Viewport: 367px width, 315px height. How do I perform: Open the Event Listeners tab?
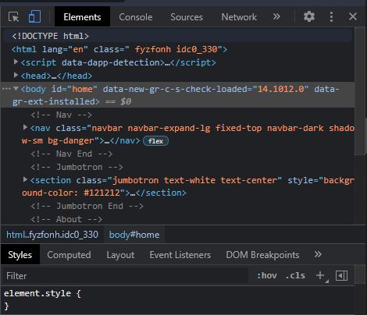click(x=180, y=255)
